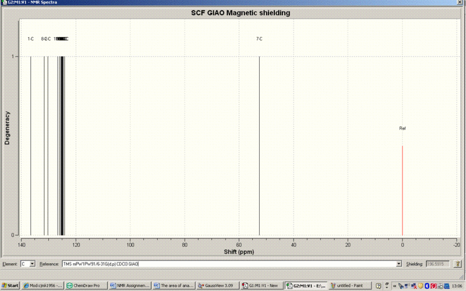Click the yellow security shield tray icon
The width and height of the screenshot is (466, 291).
coord(421,286)
